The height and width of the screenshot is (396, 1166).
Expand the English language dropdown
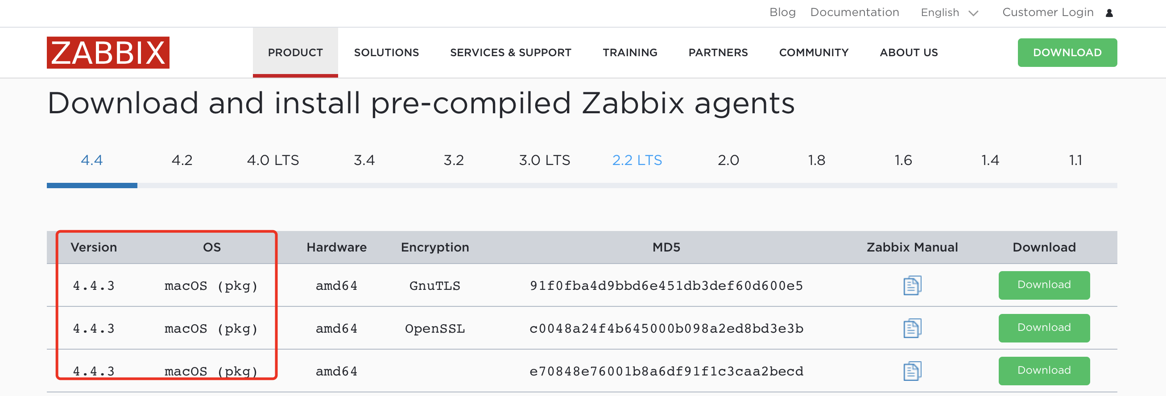(x=949, y=12)
